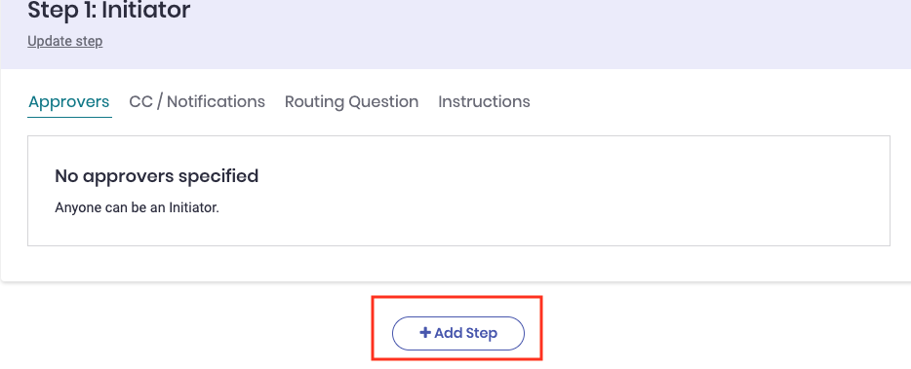Image resolution: width=911 pixels, height=369 pixels.
Task: Click inside the empty approvers panel box
Action: [x=458, y=191]
